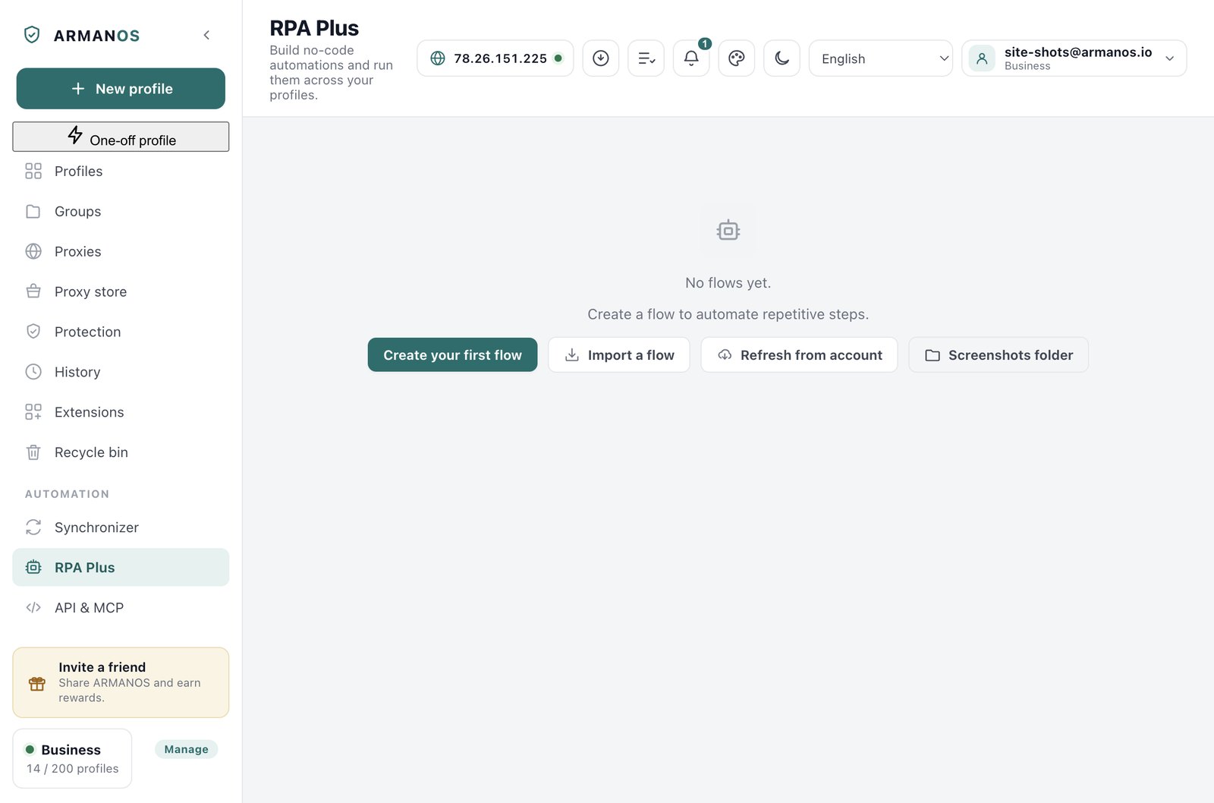Image resolution: width=1214 pixels, height=803 pixels.
Task: Expand the site-shots@armanos.io account menu
Action: [1074, 58]
